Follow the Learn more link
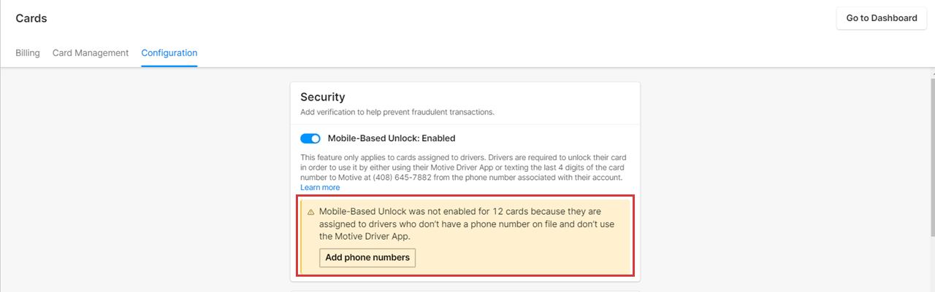Viewport: 935px width, 292px height. [320, 188]
